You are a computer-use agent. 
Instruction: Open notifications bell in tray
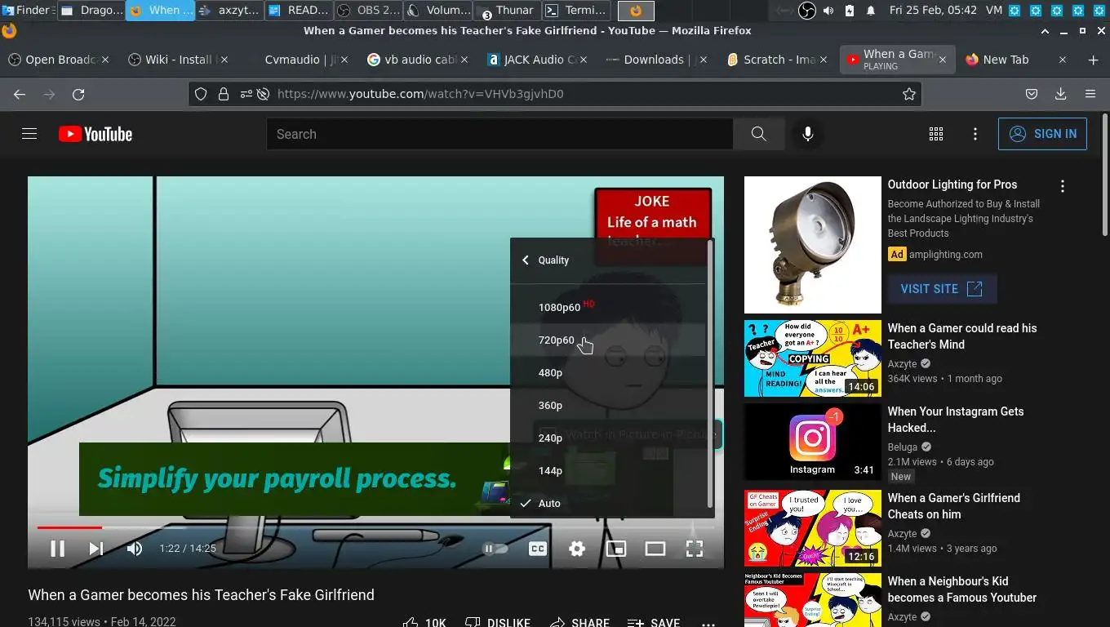click(x=871, y=11)
